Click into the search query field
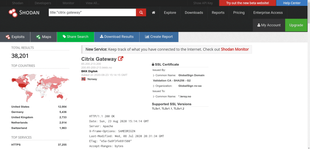This screenshot has height=149, width=310. 92,13
